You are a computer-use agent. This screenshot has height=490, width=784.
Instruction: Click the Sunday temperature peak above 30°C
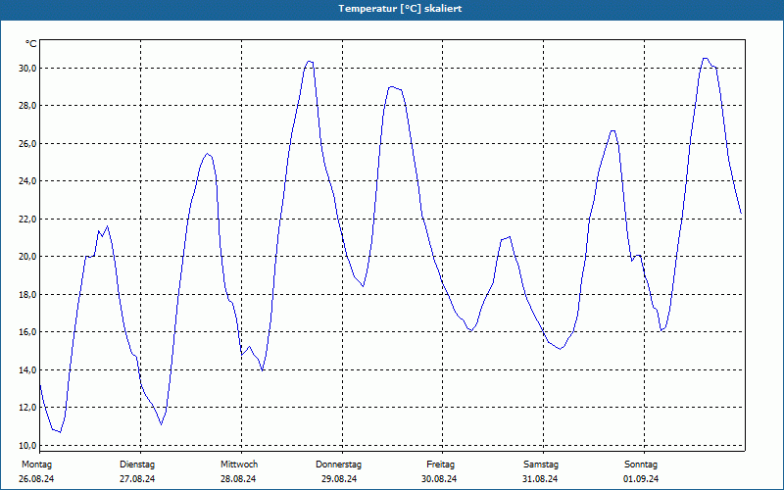pos(705,59)
